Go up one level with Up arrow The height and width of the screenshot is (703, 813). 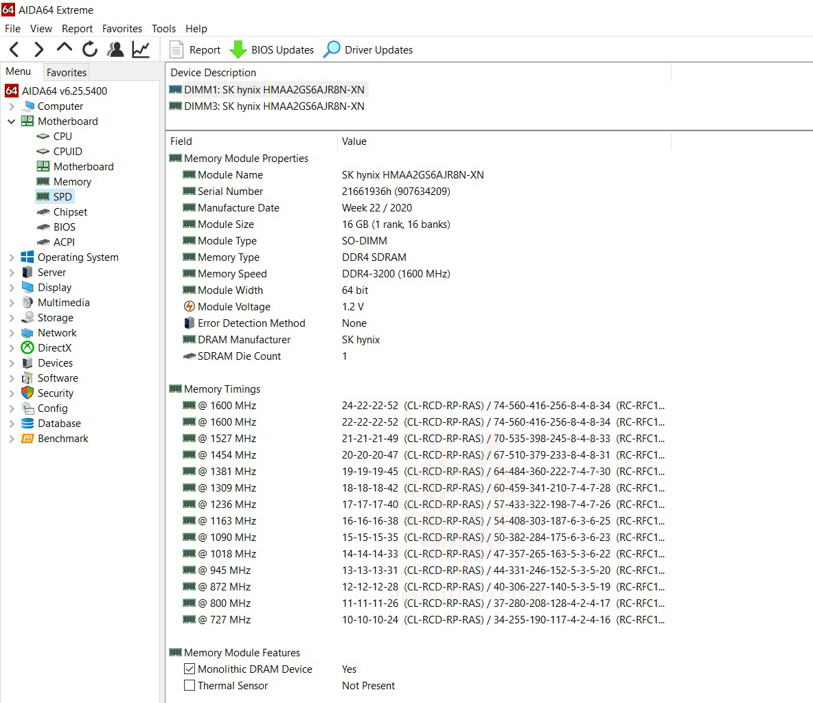click(65, 47)
